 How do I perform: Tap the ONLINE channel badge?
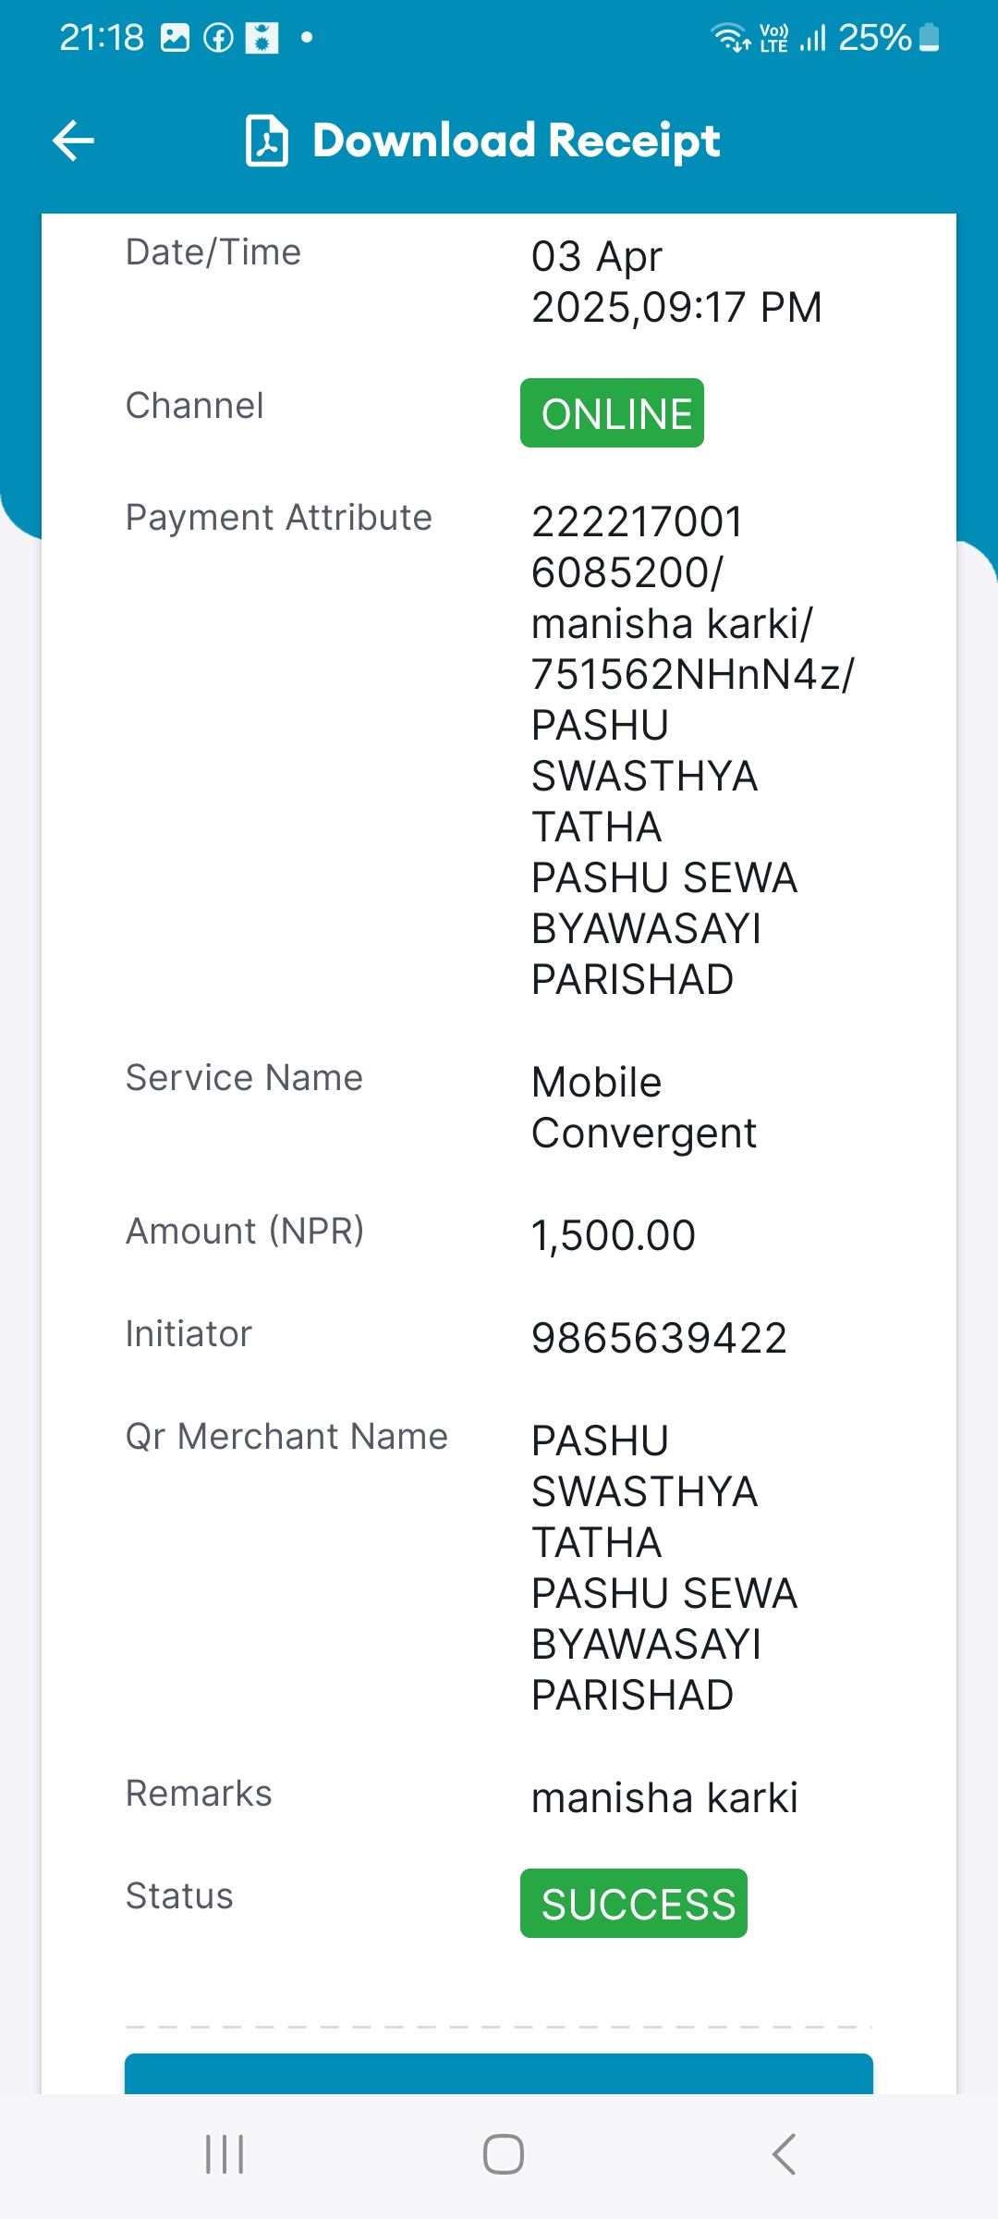point(612,412)
